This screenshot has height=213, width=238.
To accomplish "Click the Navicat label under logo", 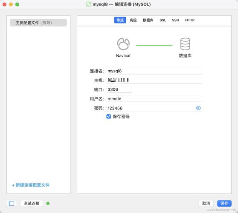I will tap(123, 56).
